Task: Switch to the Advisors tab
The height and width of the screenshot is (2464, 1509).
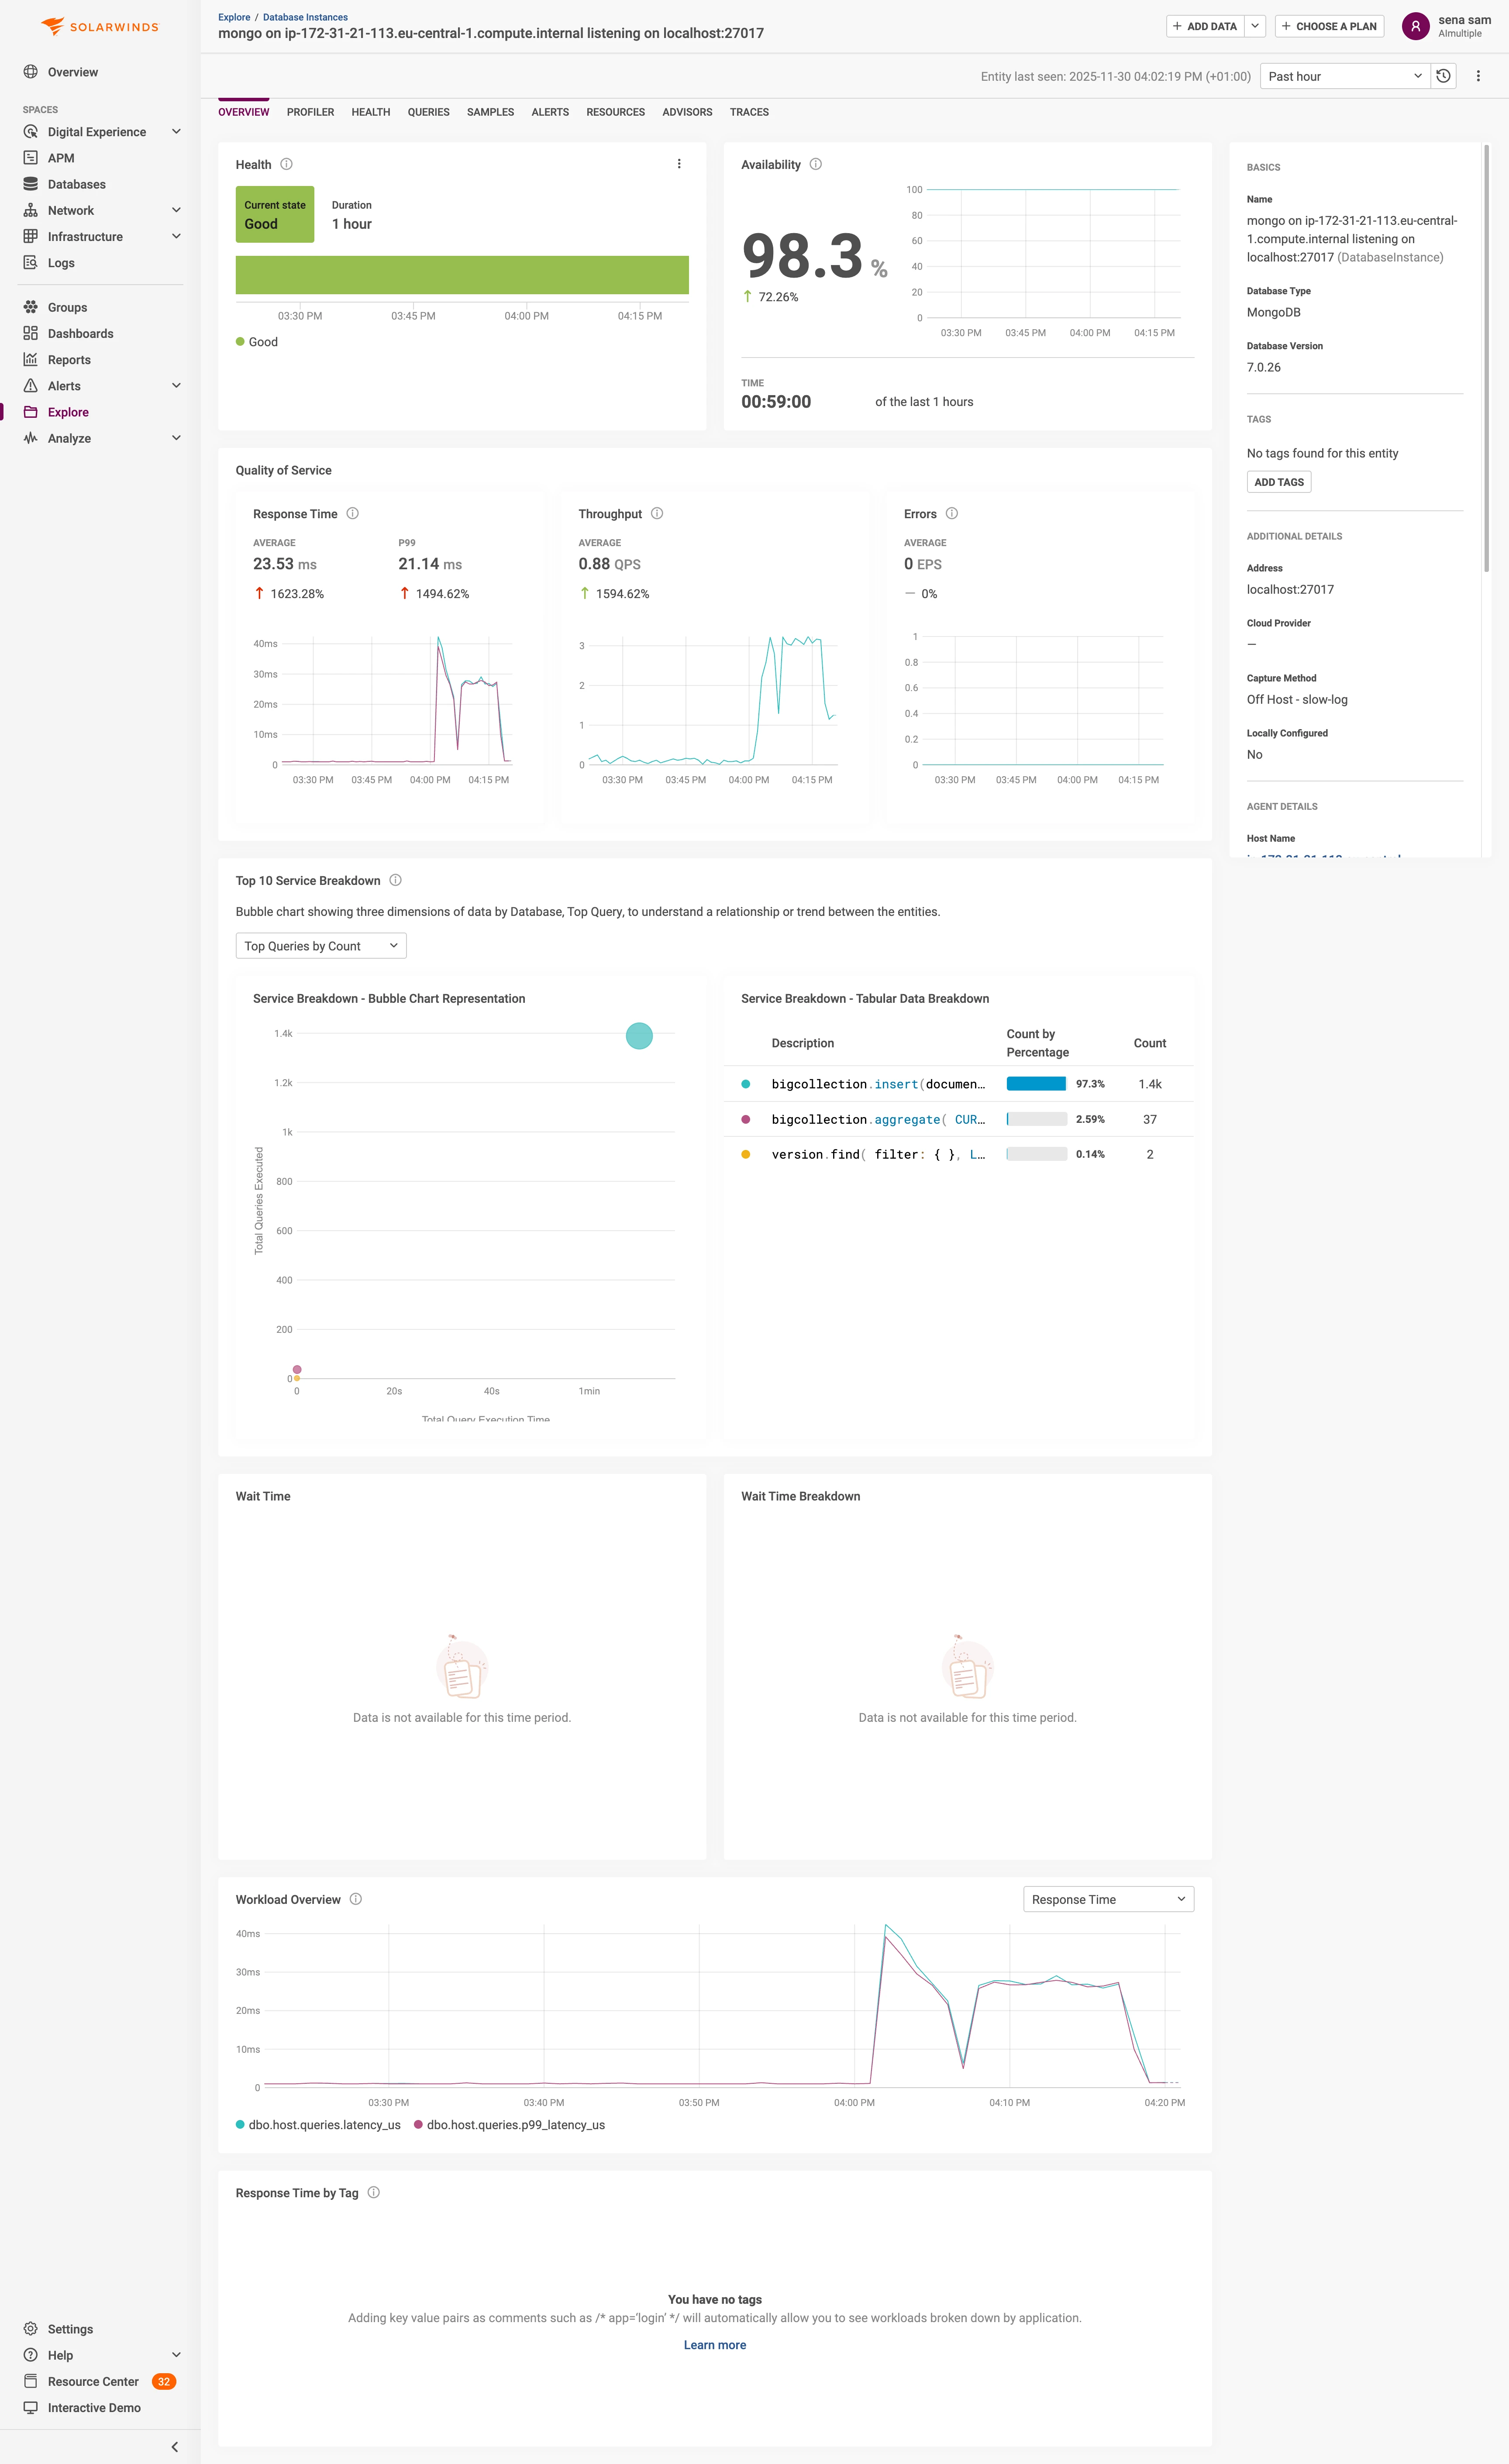Action: (x=687, y=112)
